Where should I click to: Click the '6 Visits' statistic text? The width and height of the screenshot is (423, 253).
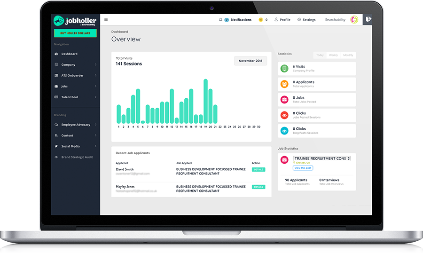pyautogui.click(x=299, y=66)
